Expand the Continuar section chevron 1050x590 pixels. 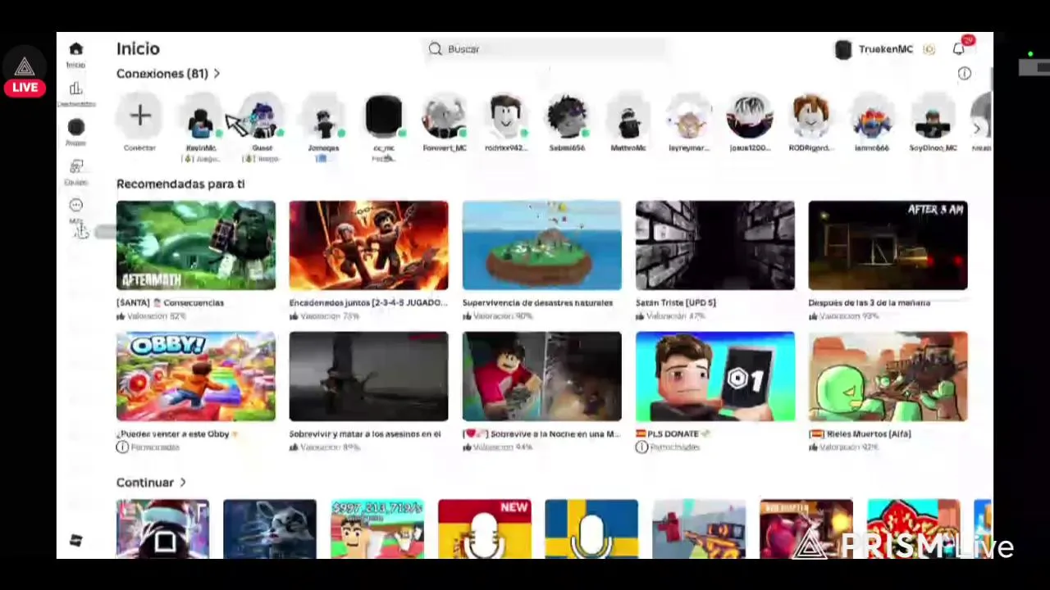tap(183, 483)
